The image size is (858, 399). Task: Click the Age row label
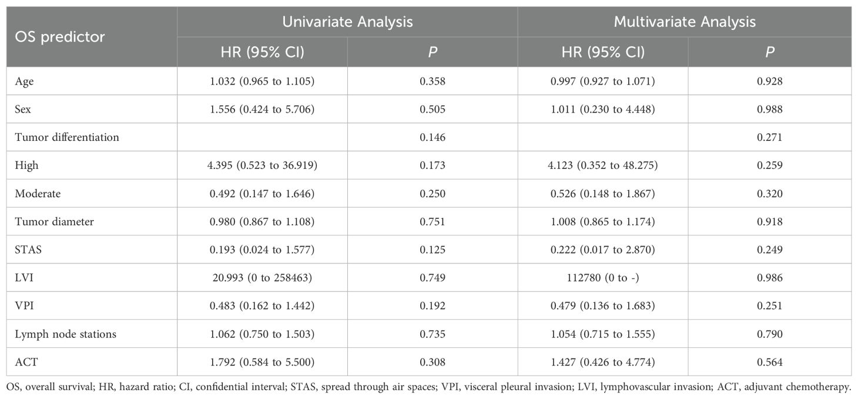24,82
